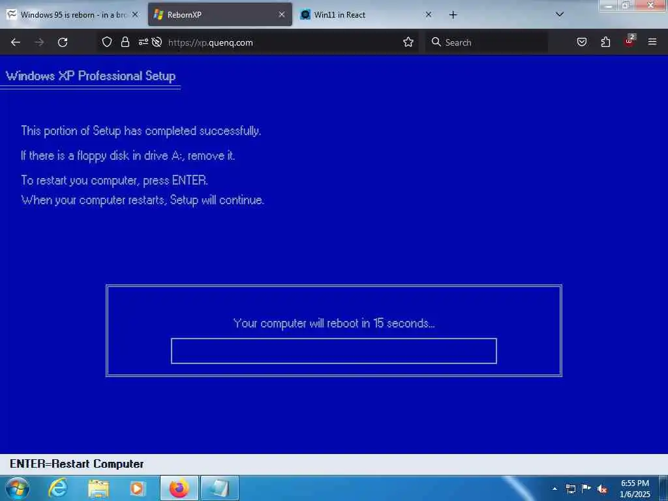Focus the Search box in the toolbar
This screenshot has height=501, width=668.
[x=487, y=42]
